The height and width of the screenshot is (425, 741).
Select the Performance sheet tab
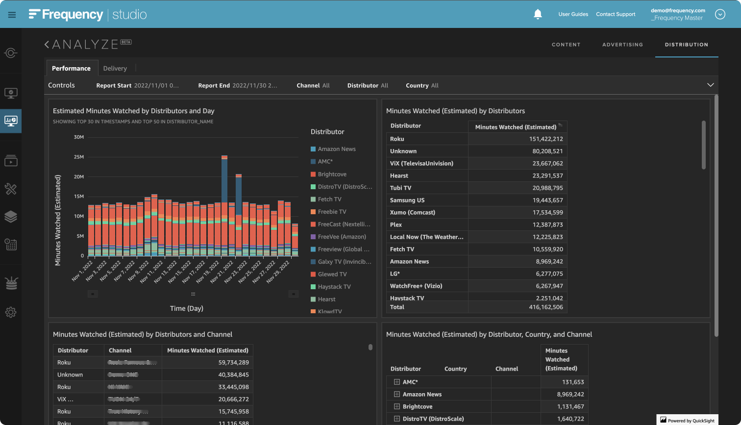pos(71,68)
